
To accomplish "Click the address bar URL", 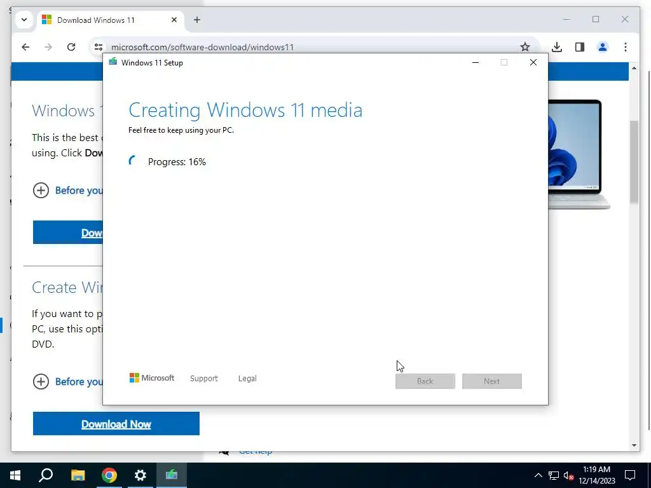I will [x=203, y=47].
